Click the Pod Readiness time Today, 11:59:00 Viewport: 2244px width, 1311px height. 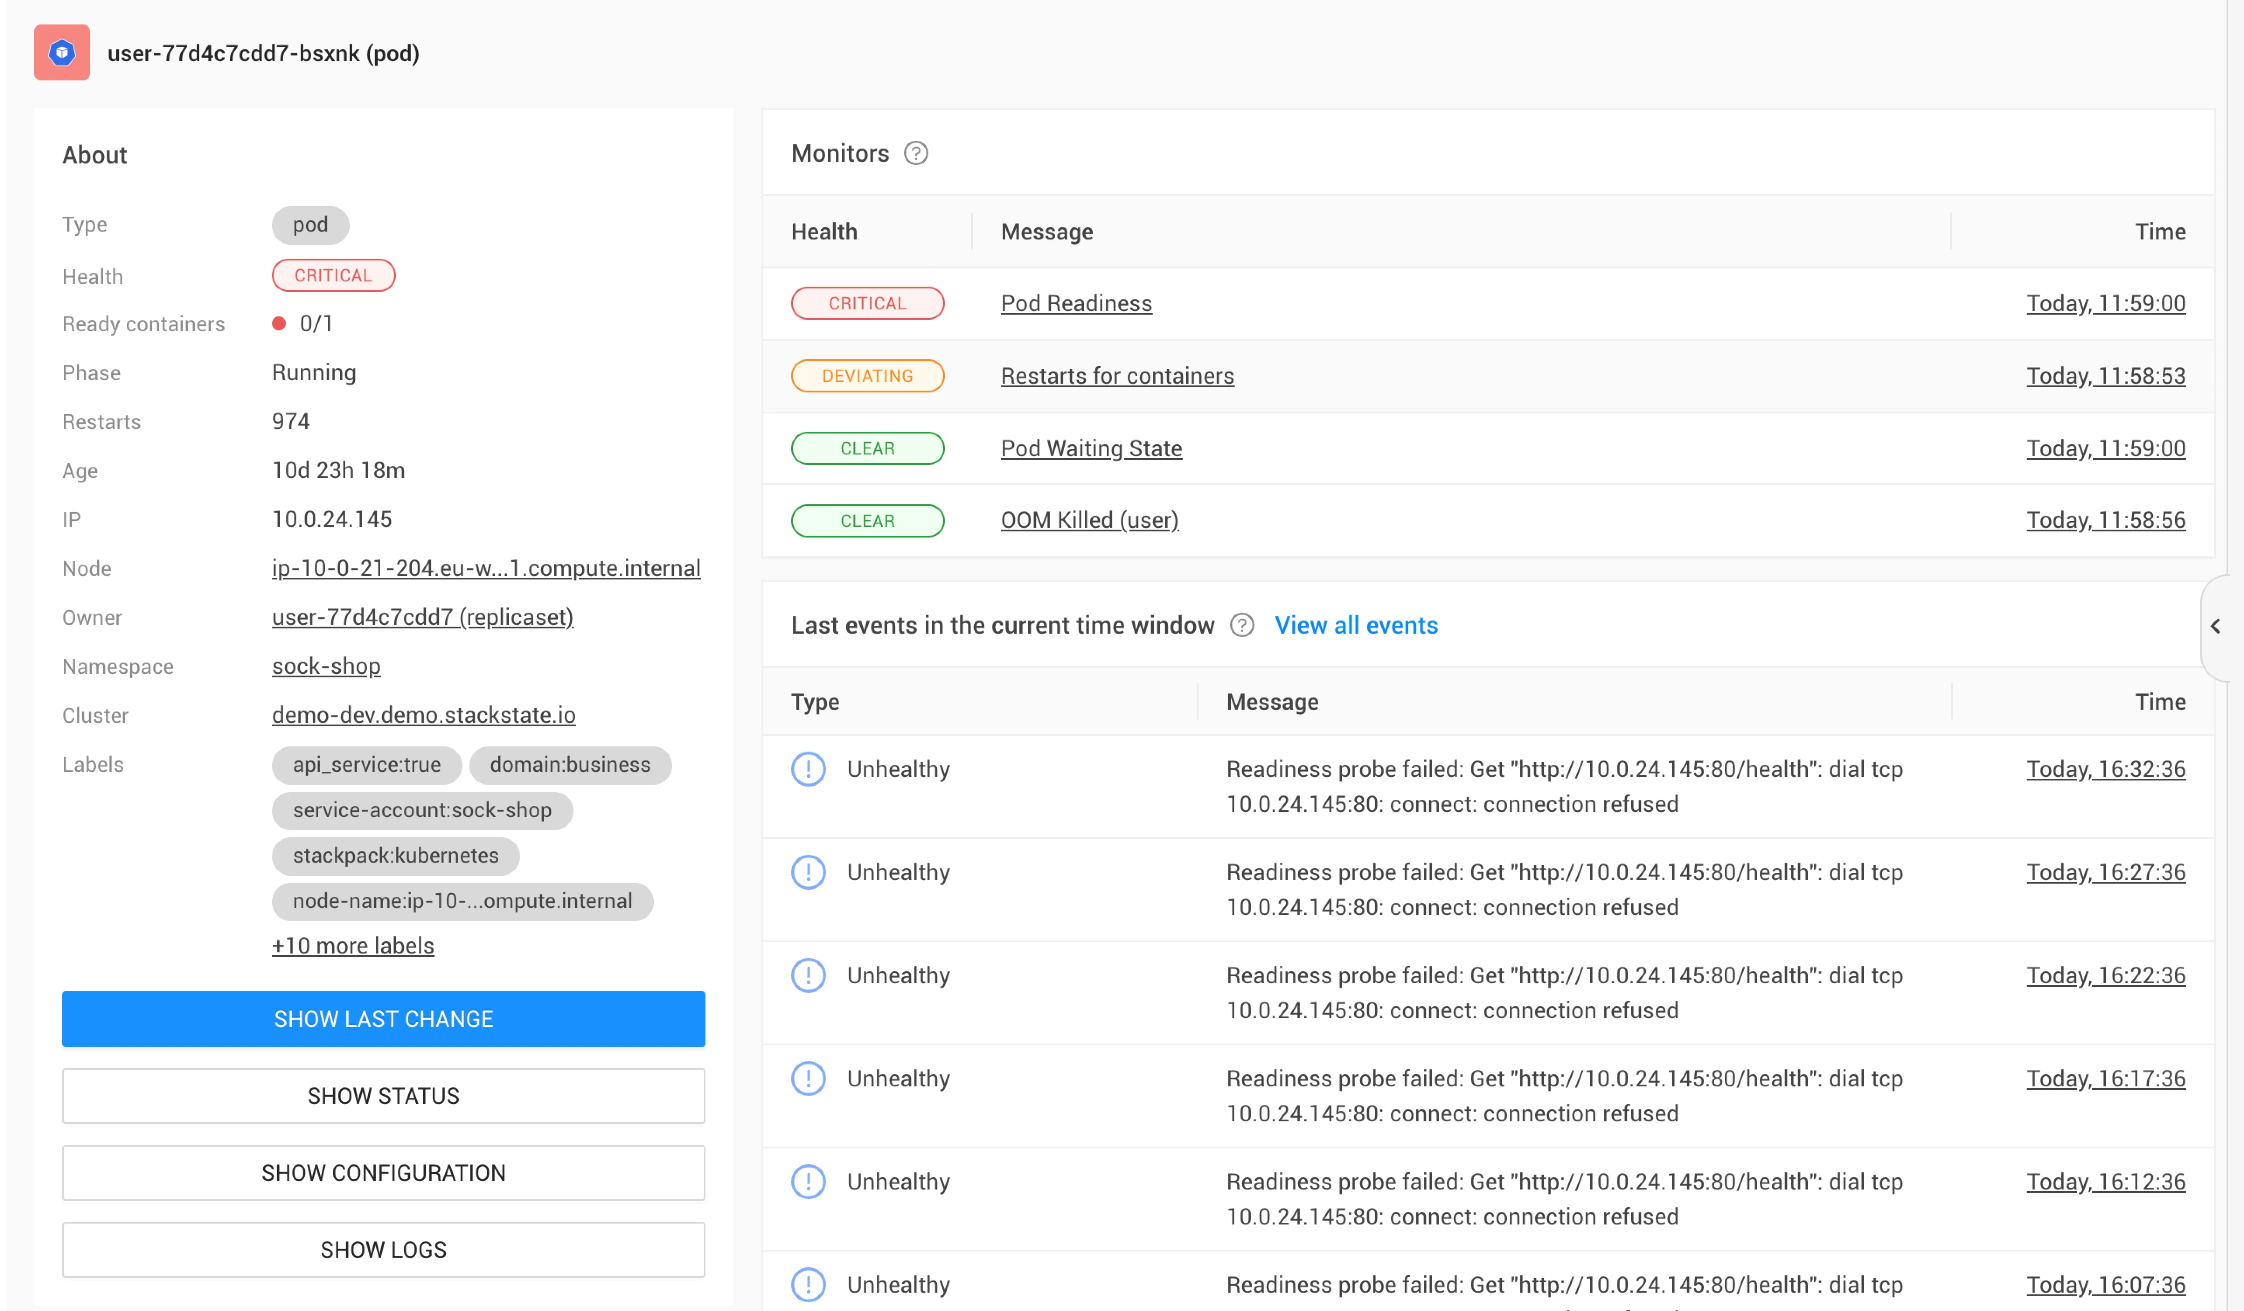tap(2106, 304)
